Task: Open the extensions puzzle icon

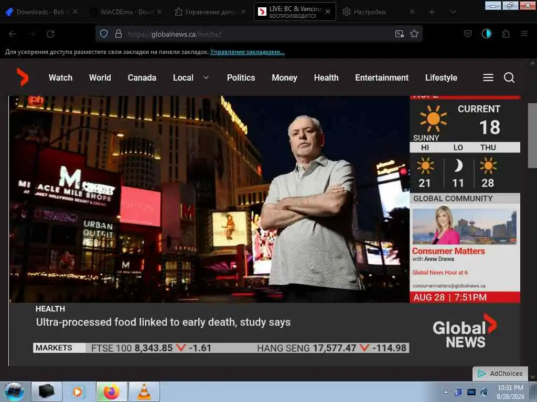Action: 506,33
